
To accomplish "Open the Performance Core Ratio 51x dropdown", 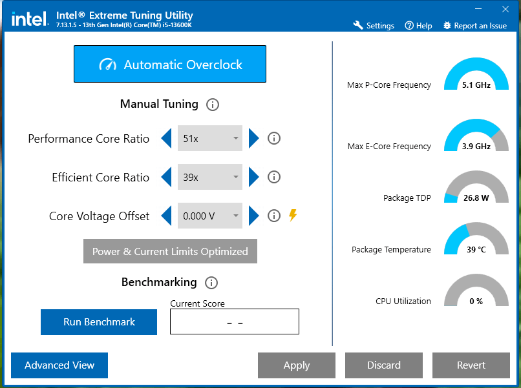I will coord(210,138).
